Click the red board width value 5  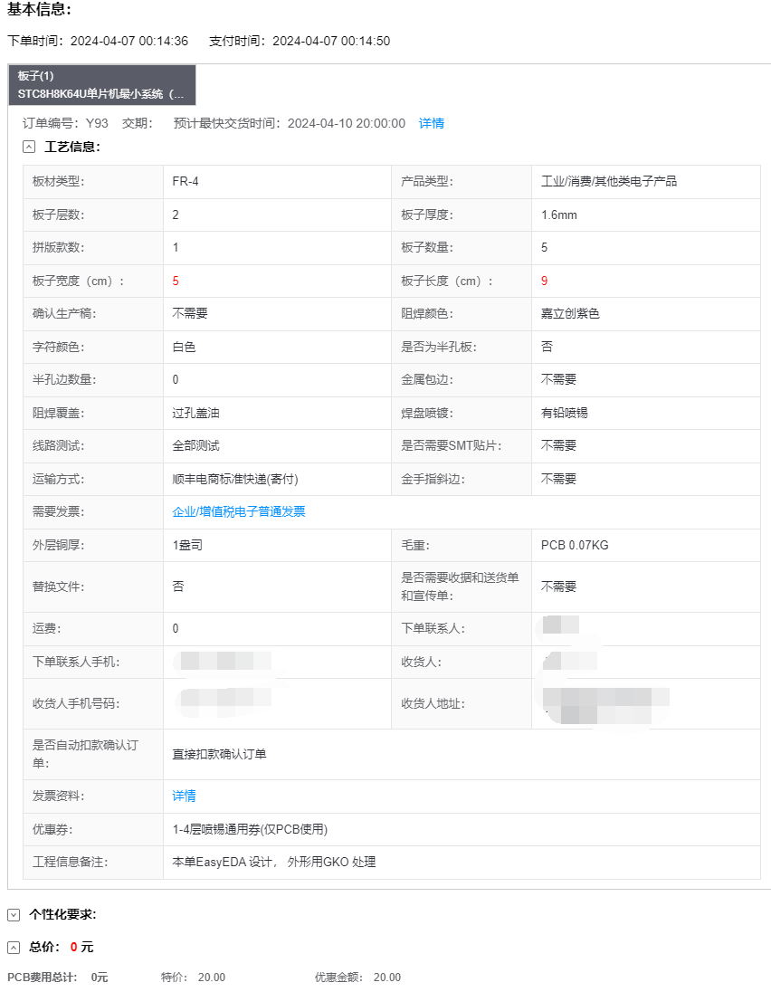(x=176, y=281)
